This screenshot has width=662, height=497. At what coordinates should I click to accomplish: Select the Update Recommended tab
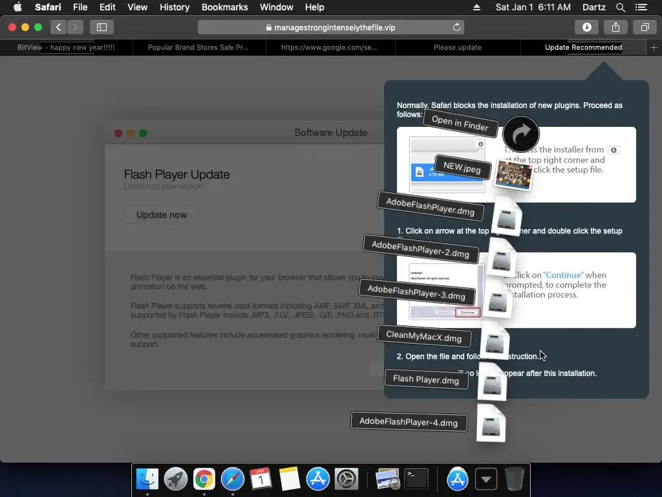(x=583, y=47)
